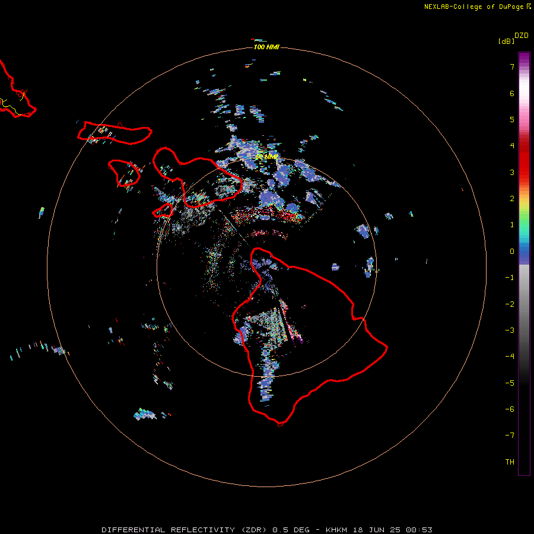The image size is (534, 534).
Task: Click the NEXLAB-College of DuPage credit text
Action: 473,7
